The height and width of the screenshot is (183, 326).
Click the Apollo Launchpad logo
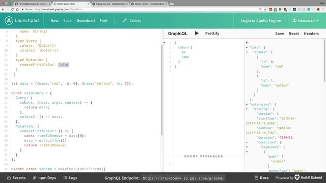click(21, 20)
